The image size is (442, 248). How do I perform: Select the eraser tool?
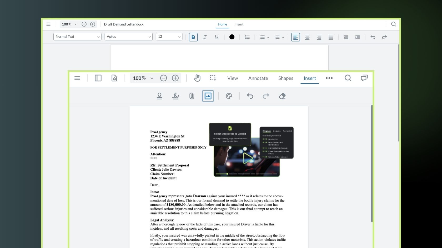pos(282,96)
